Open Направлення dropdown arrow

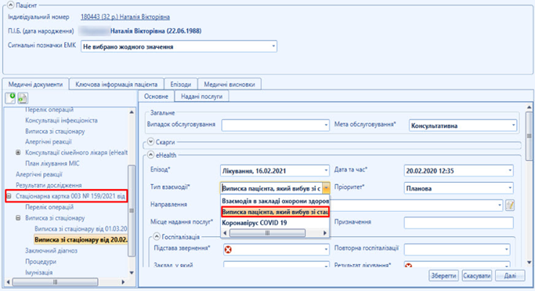499,205
